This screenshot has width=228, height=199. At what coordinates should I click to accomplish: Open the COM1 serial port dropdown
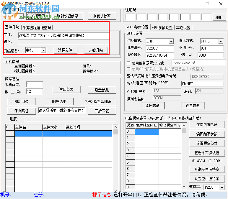click(21, 16)
